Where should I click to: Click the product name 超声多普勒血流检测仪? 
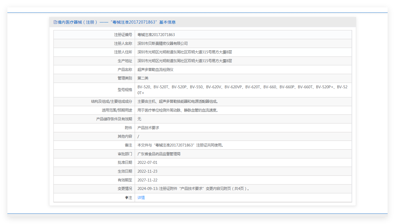pos(155,70)
